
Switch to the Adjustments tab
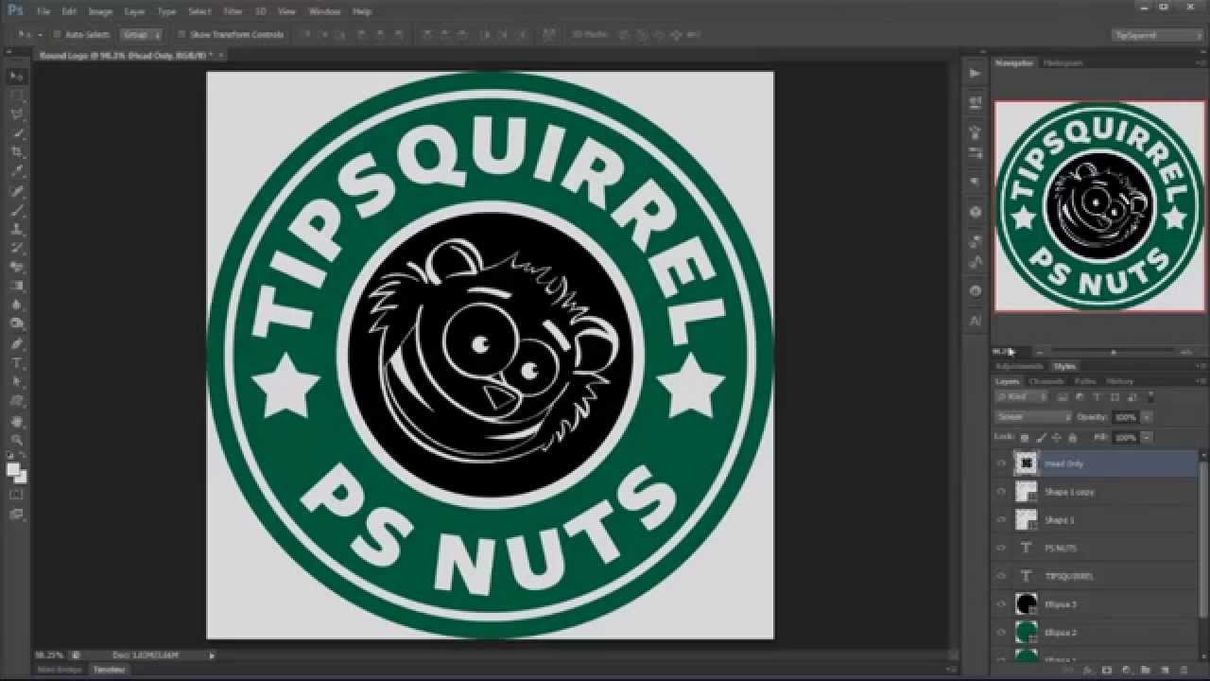1020,366
